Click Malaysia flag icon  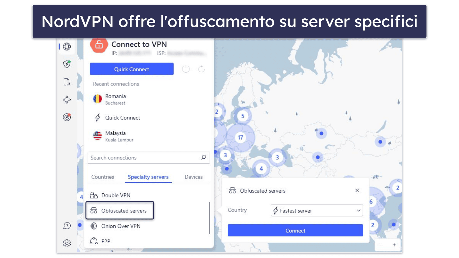(x=98, y=136)
